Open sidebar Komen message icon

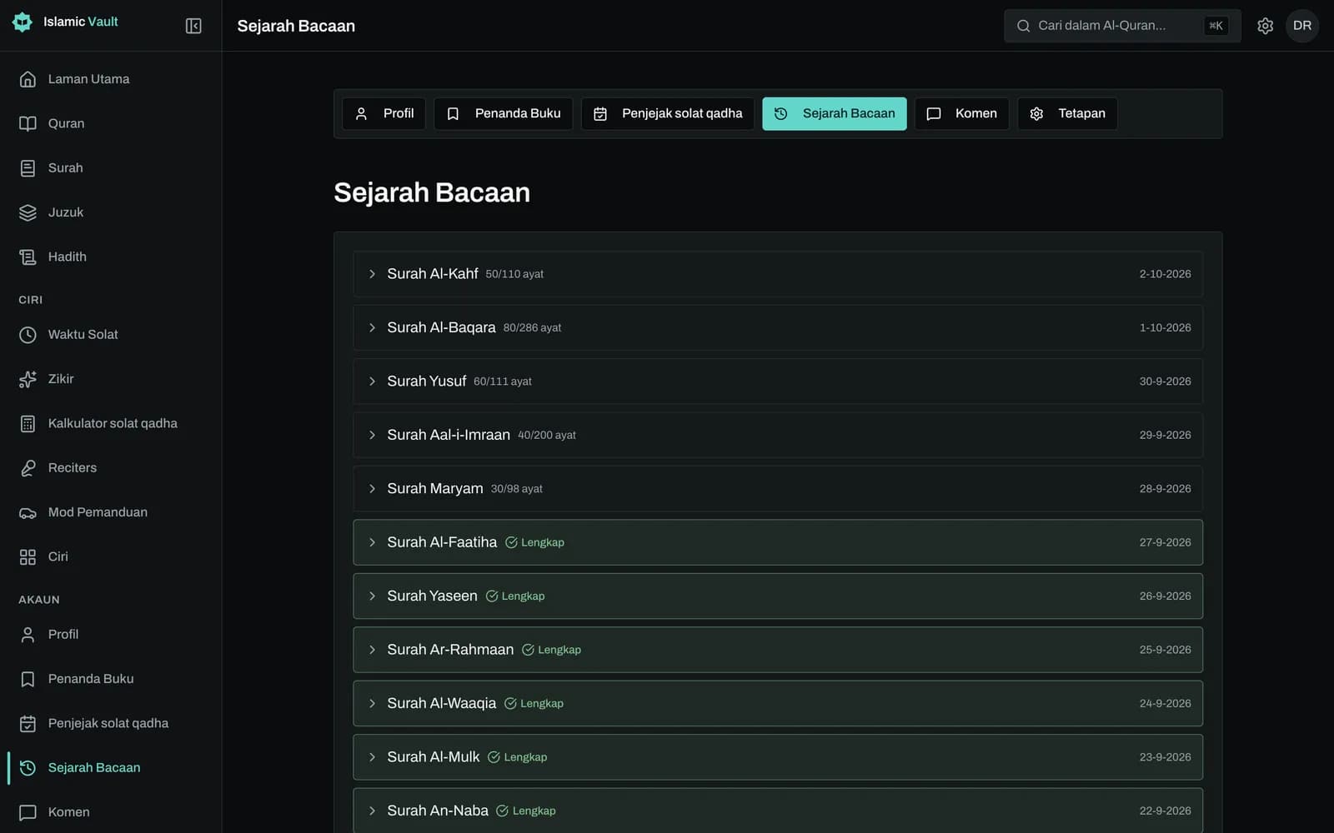28,812
